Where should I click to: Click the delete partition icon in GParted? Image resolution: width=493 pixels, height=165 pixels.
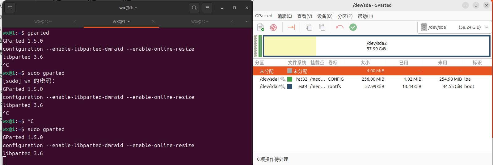(x=273, y=27)
